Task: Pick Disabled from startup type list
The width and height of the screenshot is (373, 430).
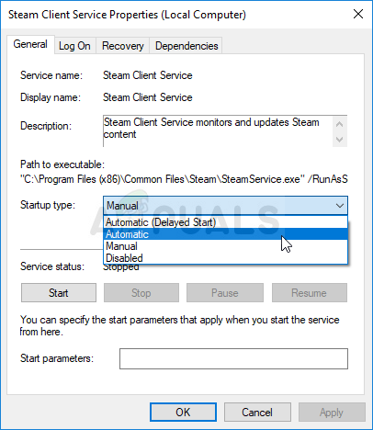Action: [225, 258]
